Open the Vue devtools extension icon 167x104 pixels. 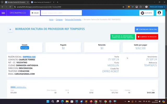coord(133,7)
